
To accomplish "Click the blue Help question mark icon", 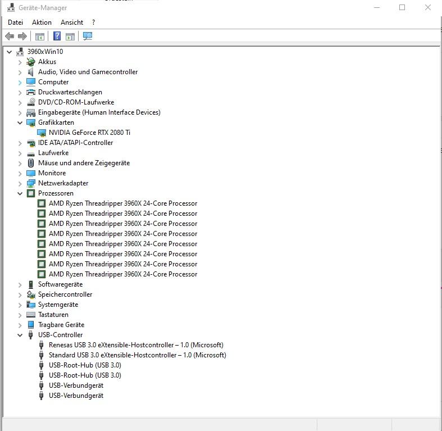I will (x=57, y=36).
